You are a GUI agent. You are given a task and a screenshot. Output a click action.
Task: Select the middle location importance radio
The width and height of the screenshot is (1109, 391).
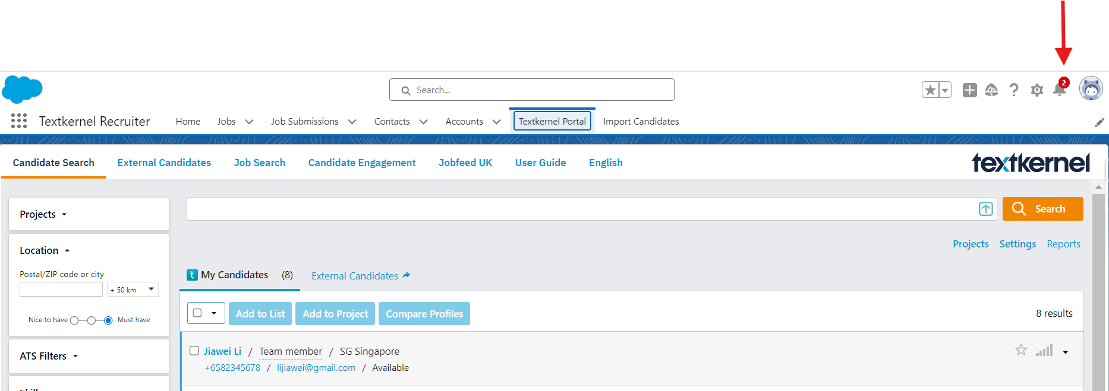tap(91, 320)
